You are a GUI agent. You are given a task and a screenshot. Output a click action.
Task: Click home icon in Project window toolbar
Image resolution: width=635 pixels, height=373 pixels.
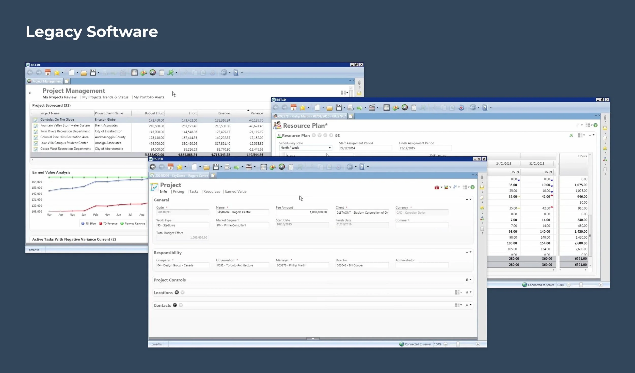(x=171, y=167)
